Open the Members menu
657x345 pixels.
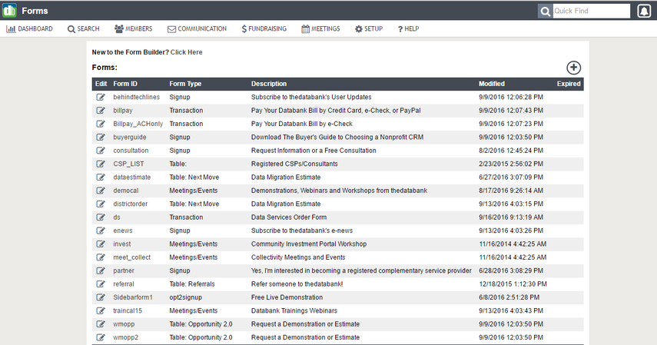[133, 29]
